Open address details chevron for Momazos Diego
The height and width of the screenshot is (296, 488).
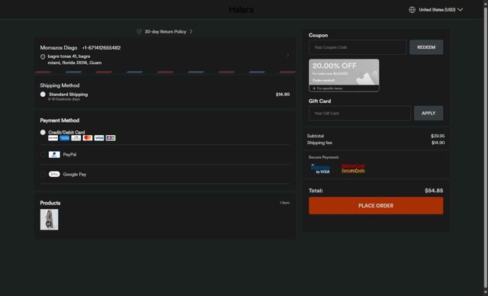(288, 55)
